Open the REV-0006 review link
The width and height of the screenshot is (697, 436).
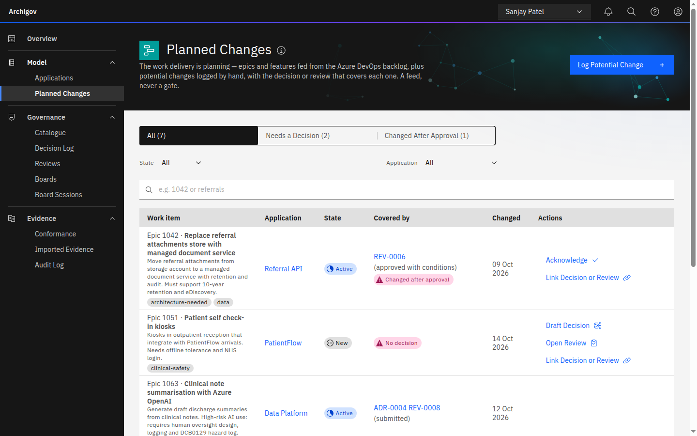pyautogui.click(x=390, y=257)
